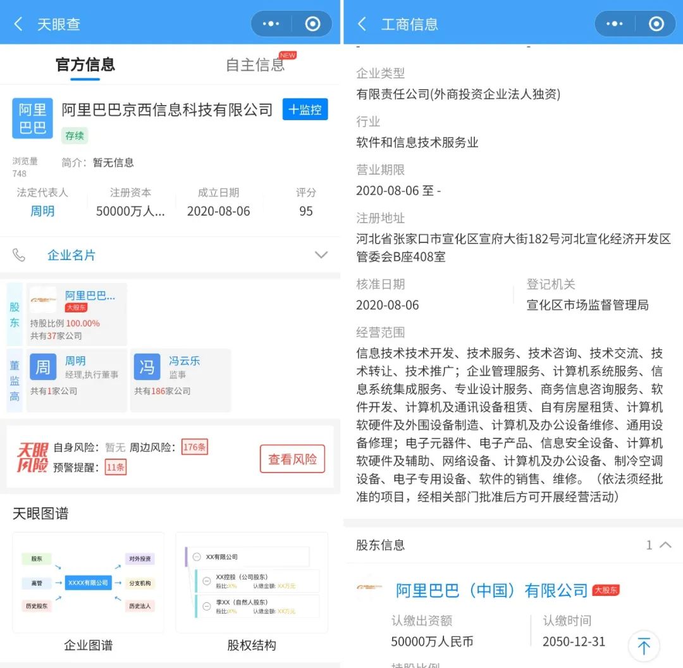Screen dimensions: 683x668
Task: Tap back arrow beside 天眼查 title
Action: pos(18,24)
